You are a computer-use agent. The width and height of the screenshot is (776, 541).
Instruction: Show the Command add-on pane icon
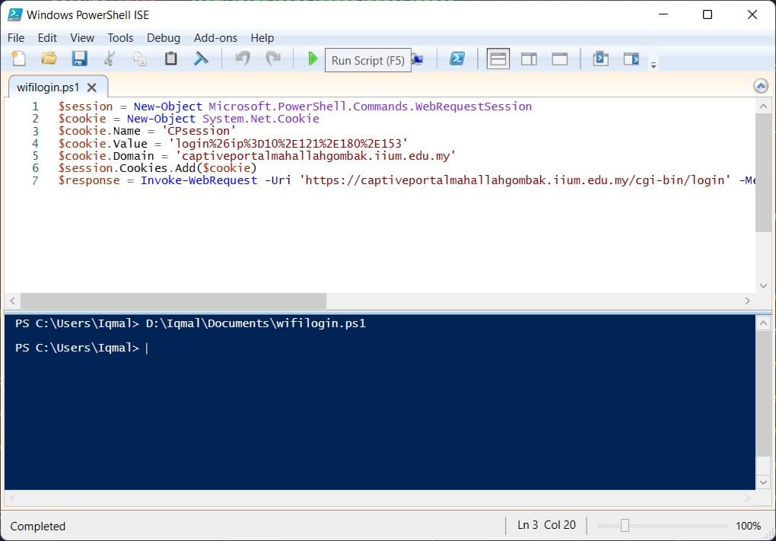pos(631,59)
